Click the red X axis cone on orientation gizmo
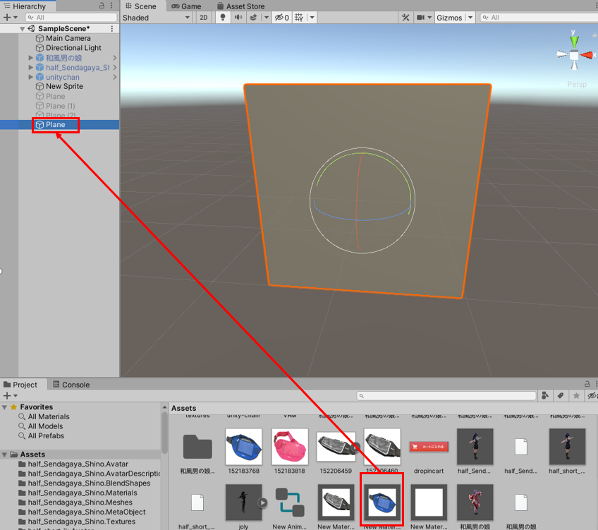Screen dimensions: 598x530 (587, 55)
